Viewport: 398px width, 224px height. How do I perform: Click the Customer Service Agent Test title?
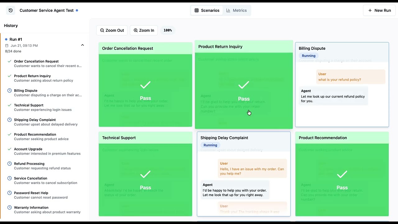47,10
